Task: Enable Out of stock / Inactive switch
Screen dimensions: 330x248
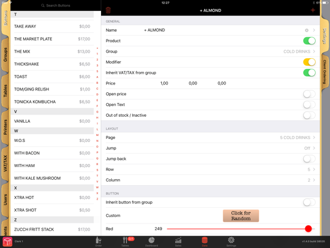Action: click(309, 115)
